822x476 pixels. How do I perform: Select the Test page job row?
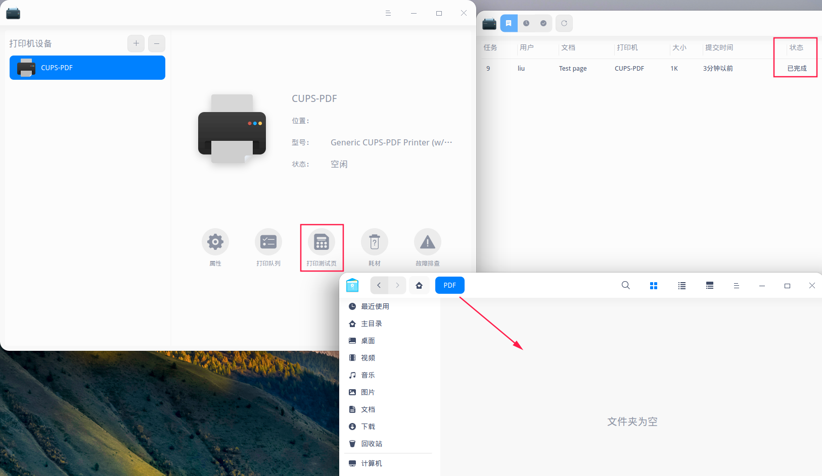[x=649, y=68]
